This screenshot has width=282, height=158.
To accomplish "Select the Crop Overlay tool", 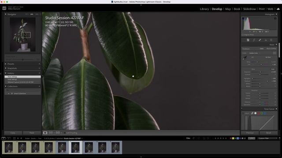I will (254, 40).
